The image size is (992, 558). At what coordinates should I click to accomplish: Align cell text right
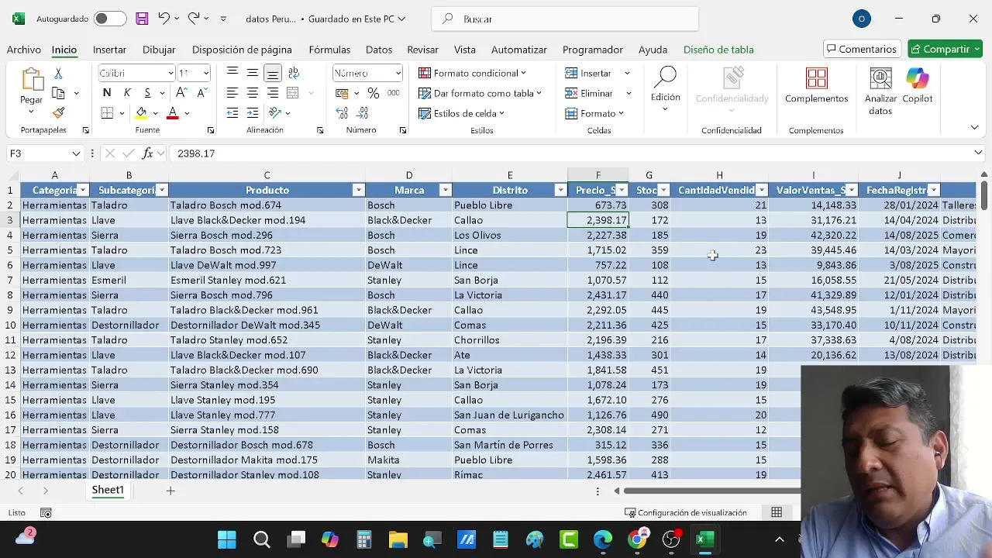pyautogui.click(x=272, y=93)
